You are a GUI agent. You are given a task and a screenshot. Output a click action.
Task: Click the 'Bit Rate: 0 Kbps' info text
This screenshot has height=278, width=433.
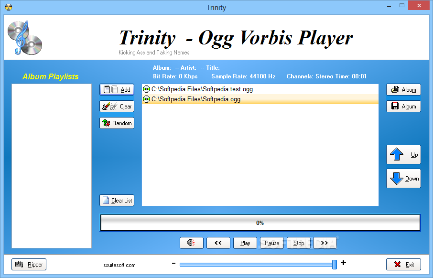point(175,76)
